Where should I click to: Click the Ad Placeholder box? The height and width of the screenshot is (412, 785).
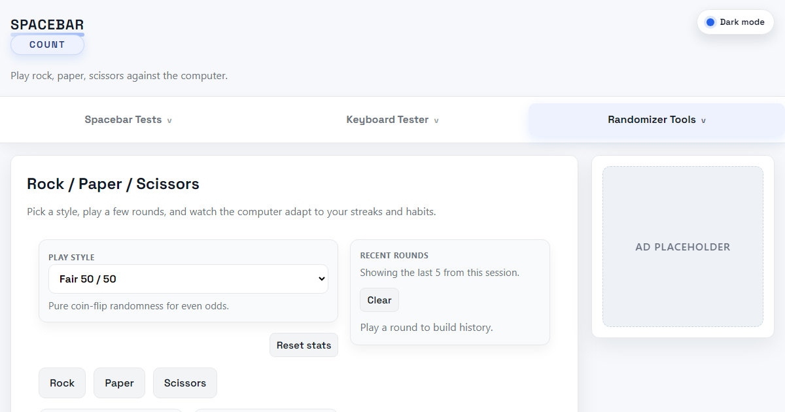[x=683, y=247]
